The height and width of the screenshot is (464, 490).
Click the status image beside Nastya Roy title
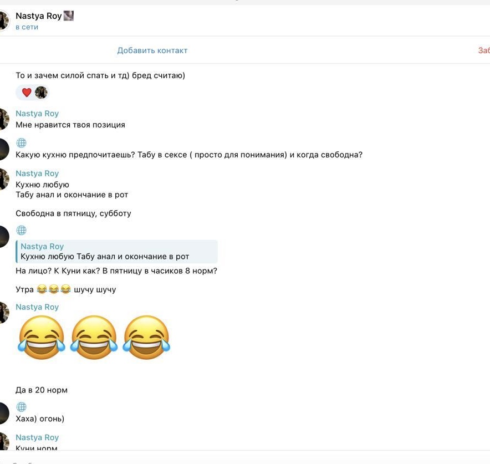(x=68, y=16)
